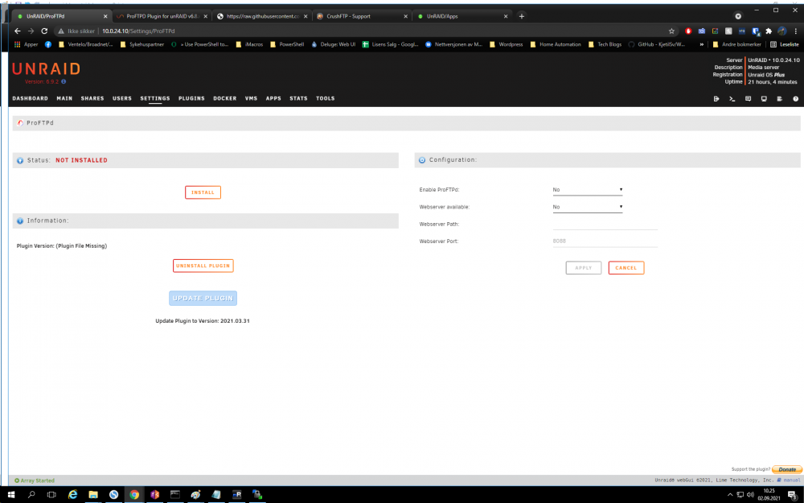Click the Webserver Port field

pos(605,241)
